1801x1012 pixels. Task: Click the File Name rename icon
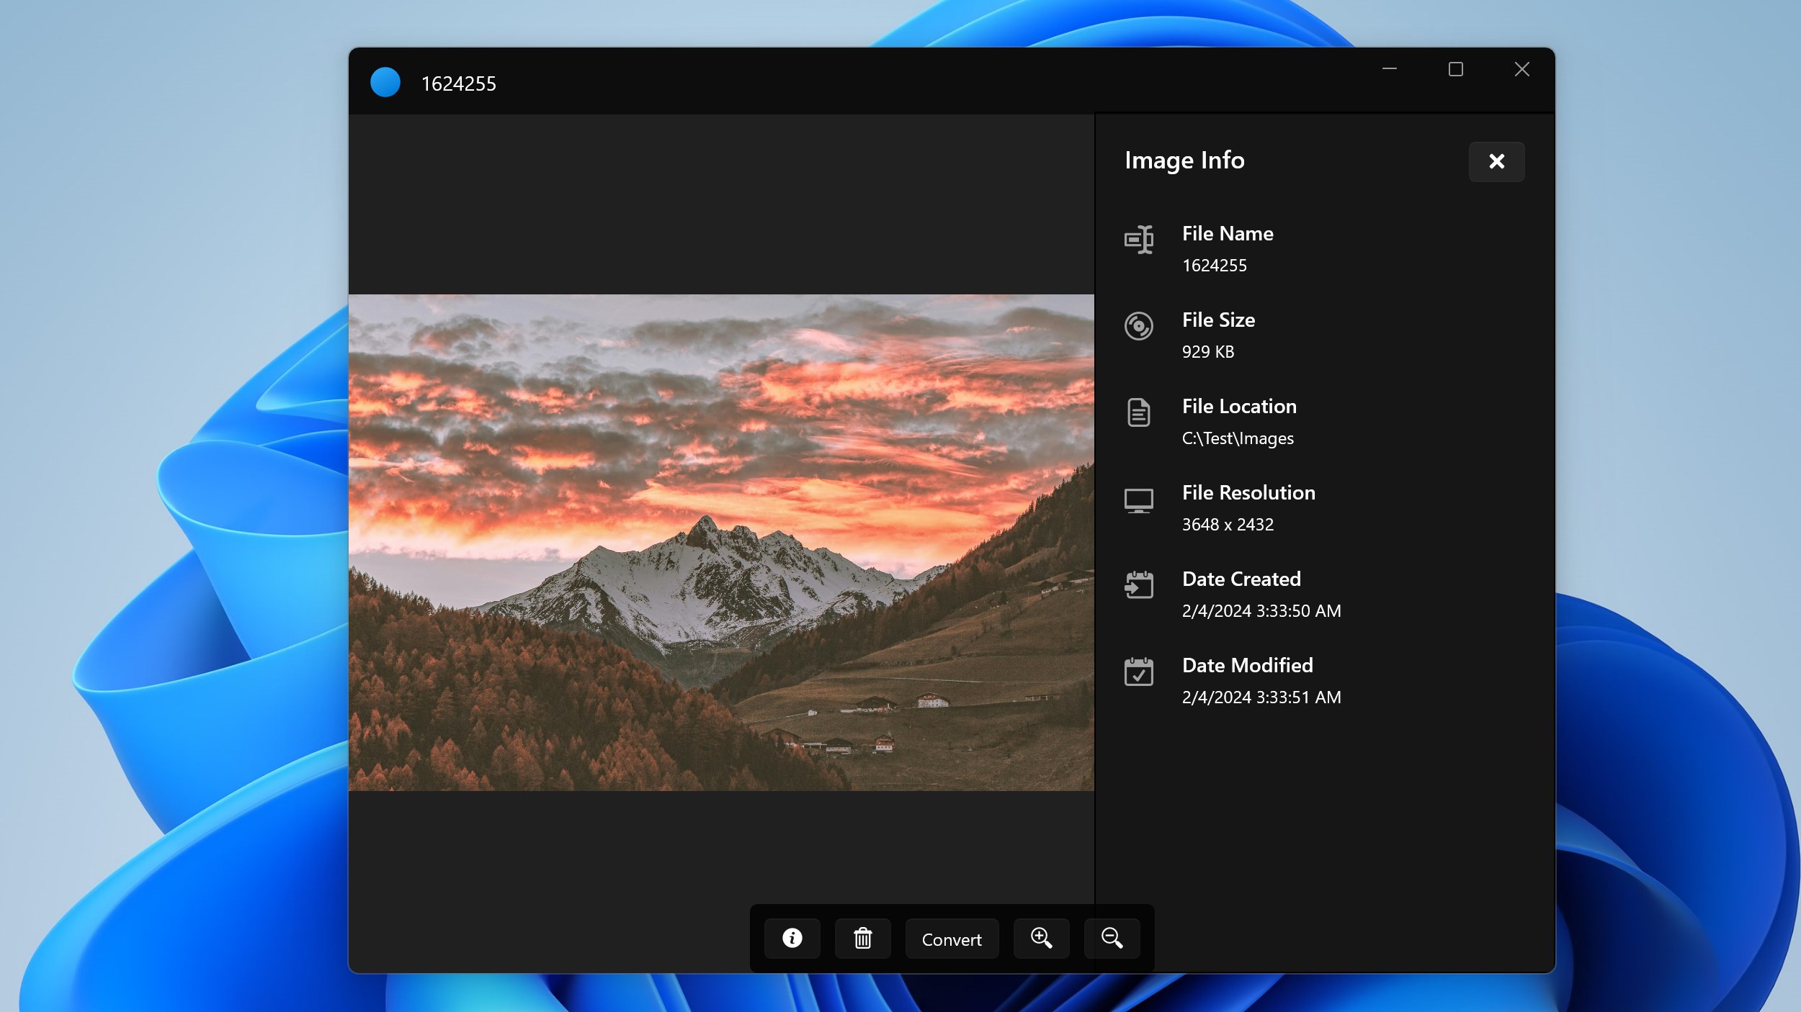pos(1138,239)
